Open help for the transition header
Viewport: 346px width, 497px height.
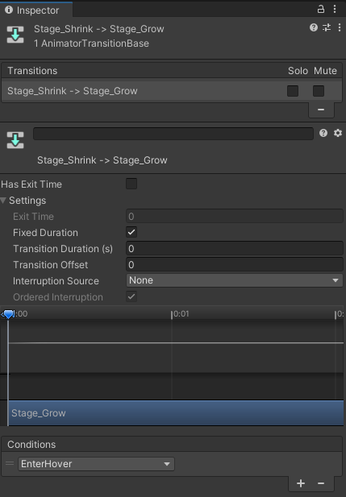pyautogui.click(x=314, y=27)
